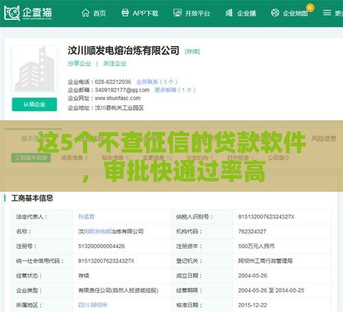Click the 核准日期 value 2015-12-22
Image resolution: width=343 pixels, height=312 pixels.
pos(252,305)
